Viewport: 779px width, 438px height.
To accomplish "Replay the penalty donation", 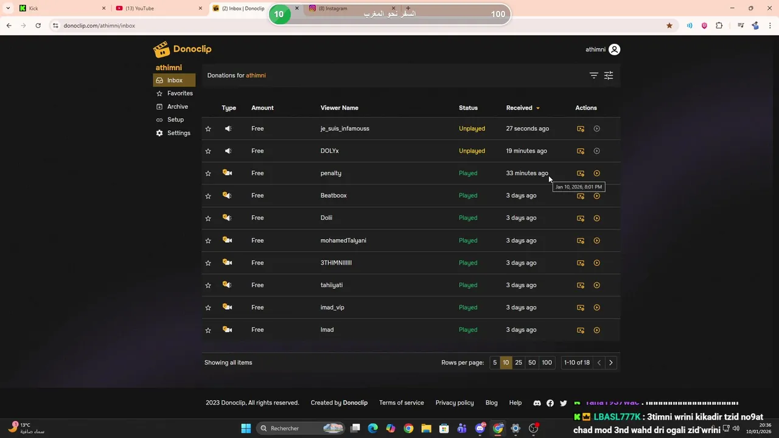I will [596, 173].
